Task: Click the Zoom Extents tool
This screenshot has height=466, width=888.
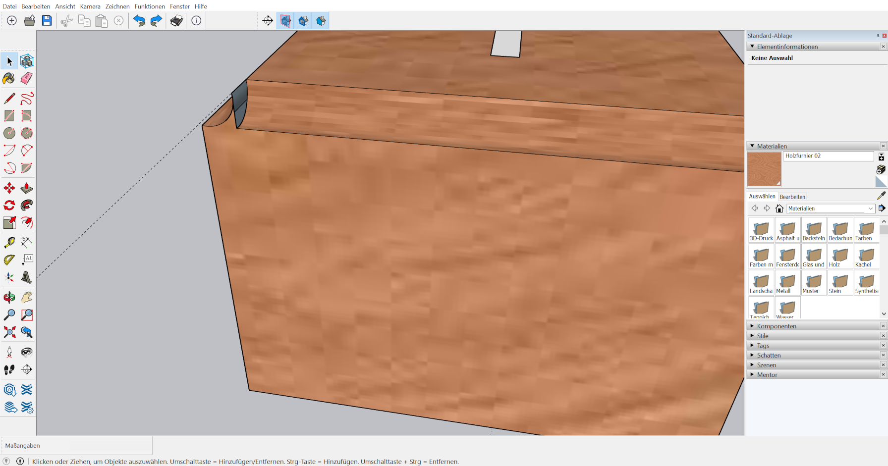Action: coord(9,332)
